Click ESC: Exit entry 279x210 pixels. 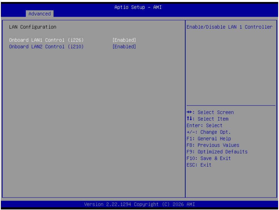(x=199, y=165)
